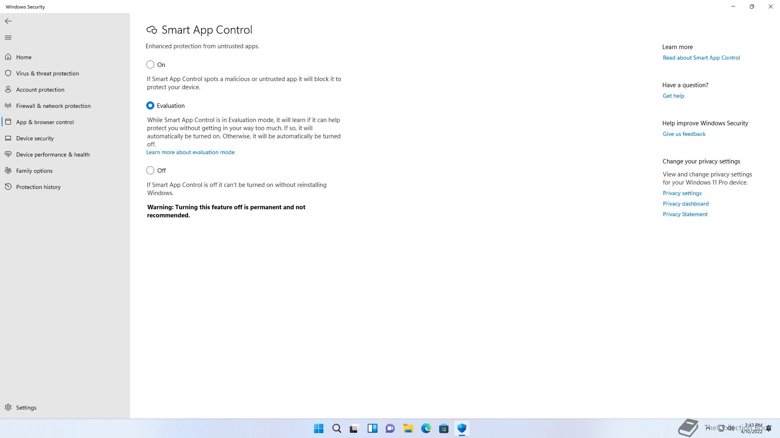This screenshot has width=780, height=438.
Task: Select the Evaluation radio button
Action: click(150, 106)
